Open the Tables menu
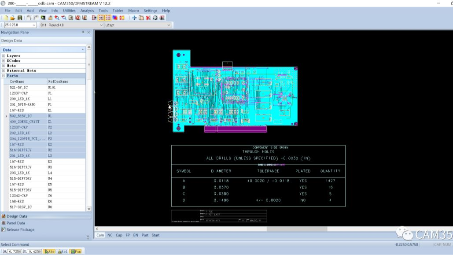This screenshot has width=453, height=255. [118, 11]
